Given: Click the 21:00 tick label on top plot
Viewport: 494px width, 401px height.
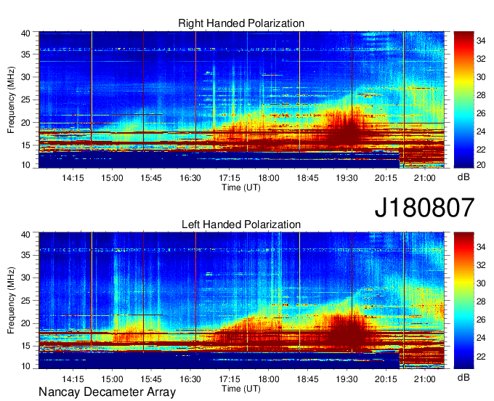Looking at the screenshot, I should [x=425, y=178].
